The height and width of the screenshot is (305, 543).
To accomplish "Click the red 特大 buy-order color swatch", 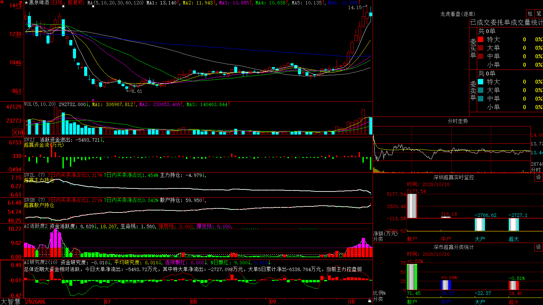I will 481,39.
